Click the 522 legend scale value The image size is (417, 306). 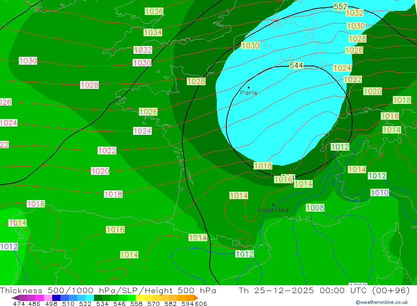(85, 303)
